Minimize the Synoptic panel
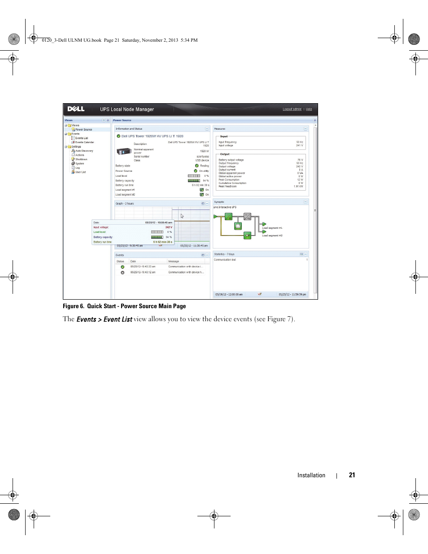Image resolution: width=428 pixels, height=554 pixels. pyautogui.click(x=306, y=202)
